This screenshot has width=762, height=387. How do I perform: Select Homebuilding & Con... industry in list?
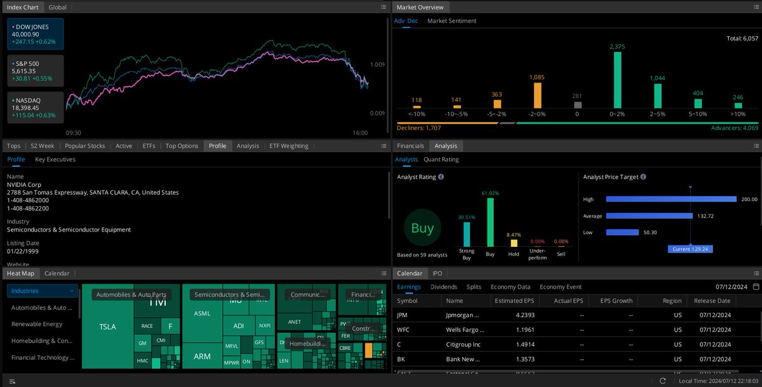tap(42, 341)
